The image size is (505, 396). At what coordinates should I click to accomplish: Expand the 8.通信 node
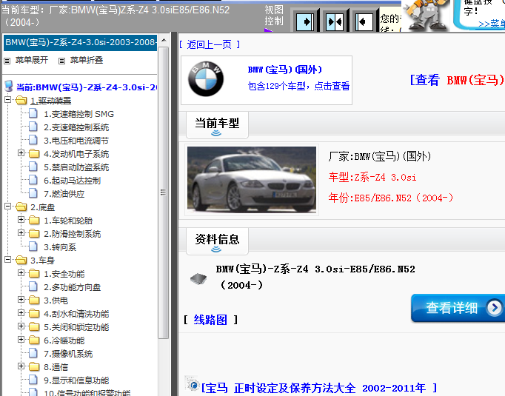21,366
